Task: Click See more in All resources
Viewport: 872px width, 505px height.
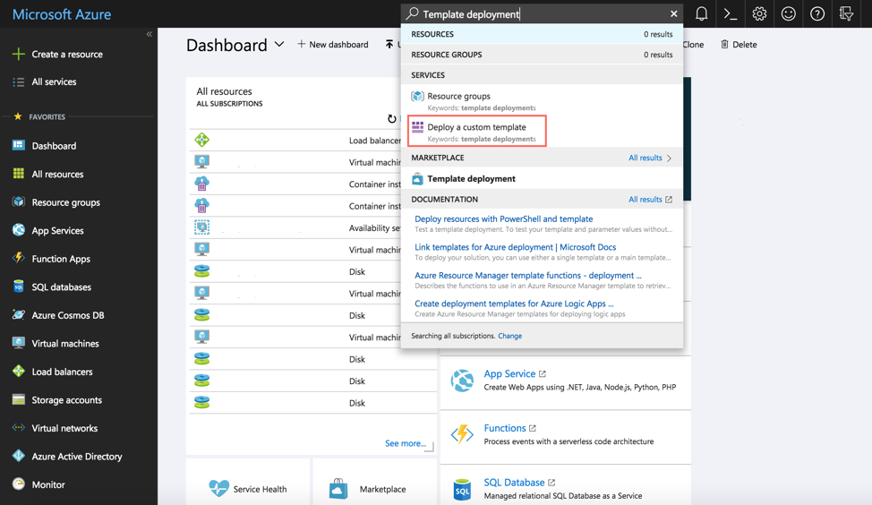Action: (405, 443)
